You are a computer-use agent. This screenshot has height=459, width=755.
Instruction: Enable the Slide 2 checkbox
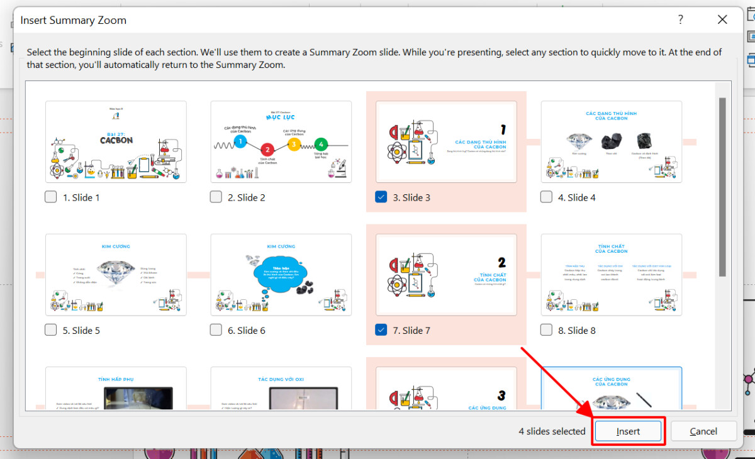point(215,197)
